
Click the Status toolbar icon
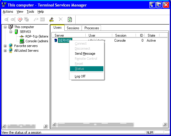43,20
